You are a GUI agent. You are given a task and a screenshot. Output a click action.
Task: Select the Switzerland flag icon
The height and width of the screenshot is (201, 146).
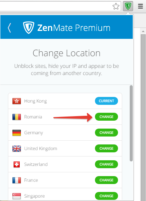click(17, 164)
